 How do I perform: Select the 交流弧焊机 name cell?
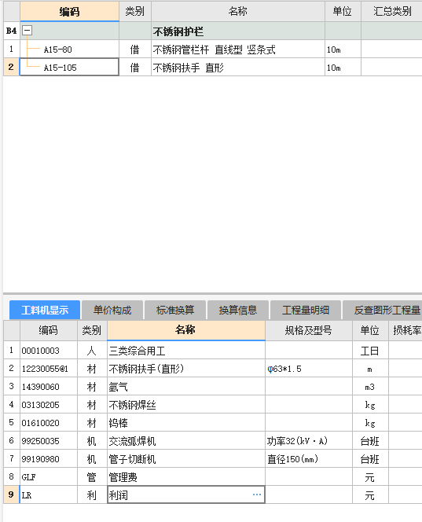(186, 440)
